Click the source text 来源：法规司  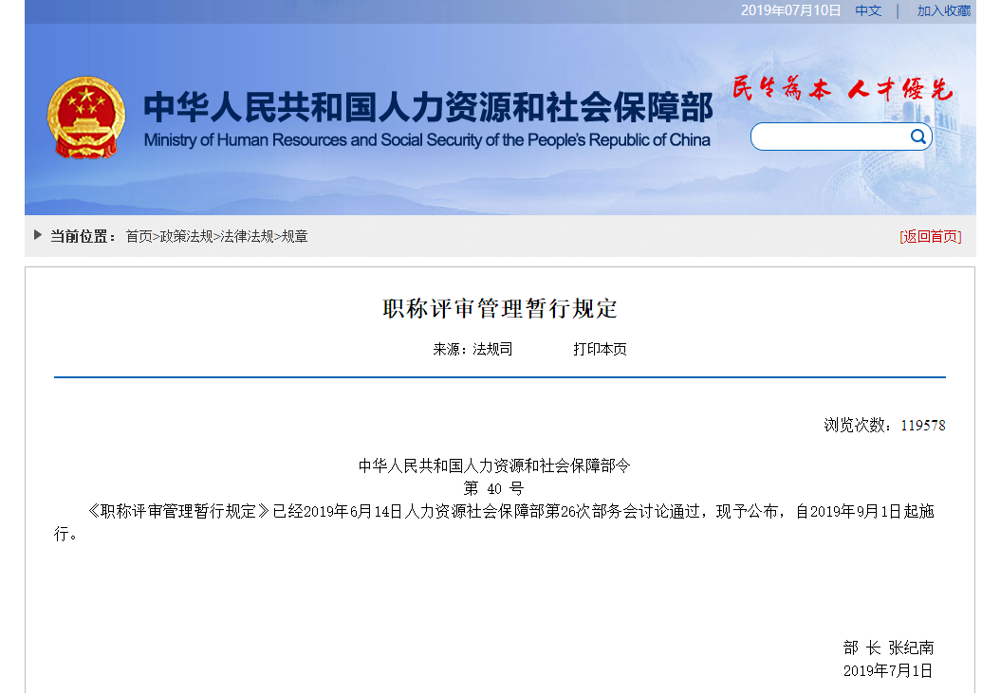pos(472,349)
